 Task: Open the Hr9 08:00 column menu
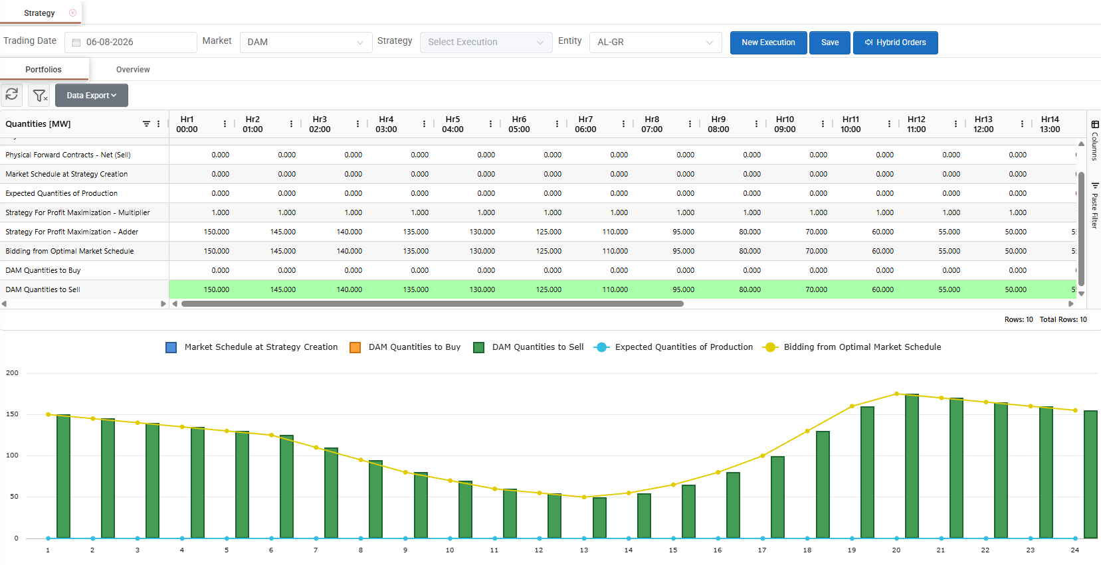click(756, 124)
